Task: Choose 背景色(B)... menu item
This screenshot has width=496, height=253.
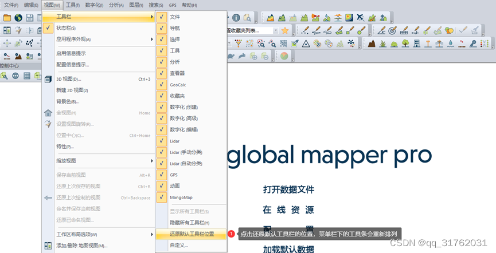Action: click(x=98, y=102)
